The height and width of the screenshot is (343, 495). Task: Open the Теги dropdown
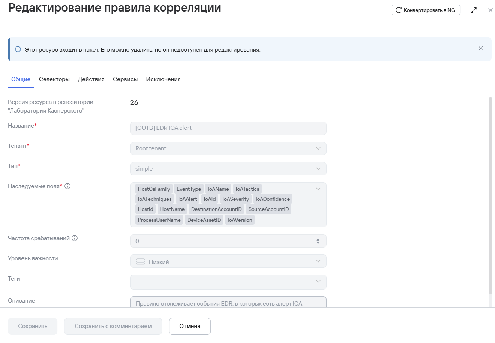(228, 282)
